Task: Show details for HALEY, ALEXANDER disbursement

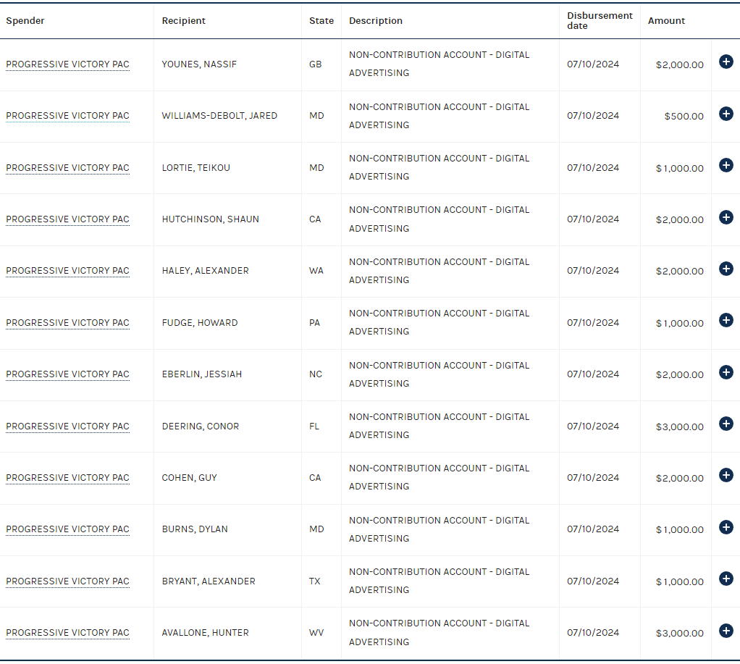Action: [x=726, y=269]
